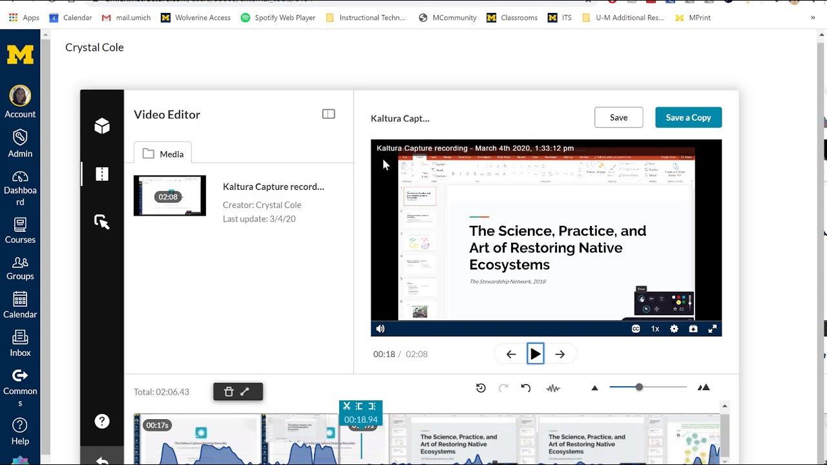Open player settings gear
827x465 pixels.
tap(674, 329)
